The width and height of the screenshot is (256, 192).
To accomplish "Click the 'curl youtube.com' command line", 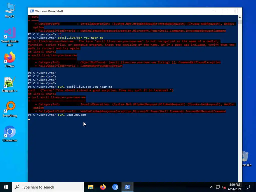I will point(57,115).
